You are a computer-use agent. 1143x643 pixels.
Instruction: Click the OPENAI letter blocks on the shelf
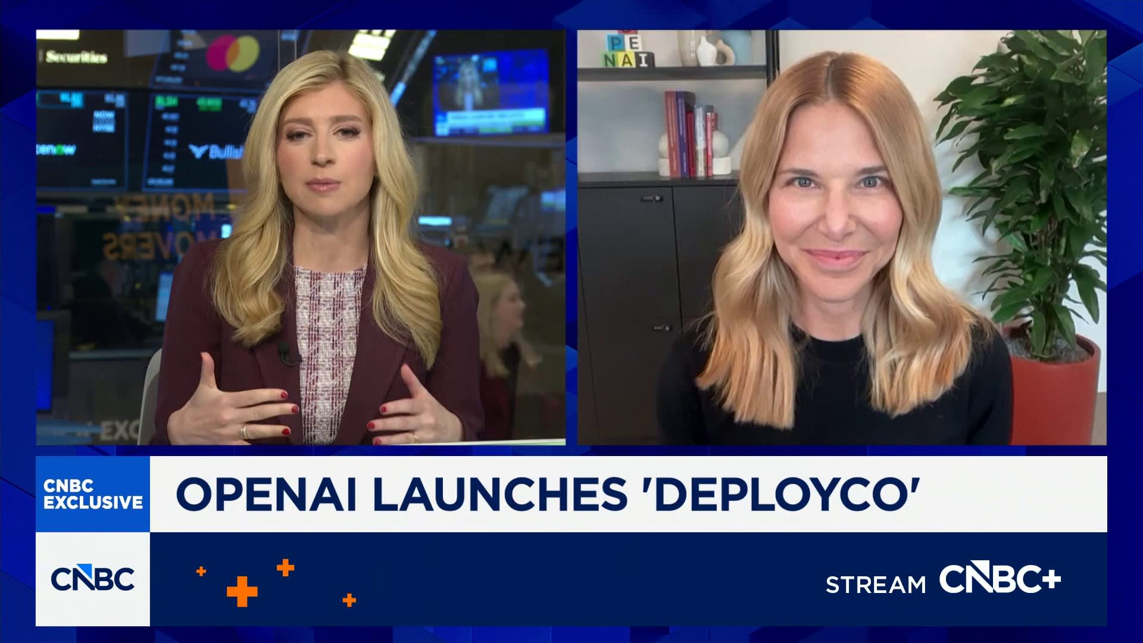click(x=629, y=48)
